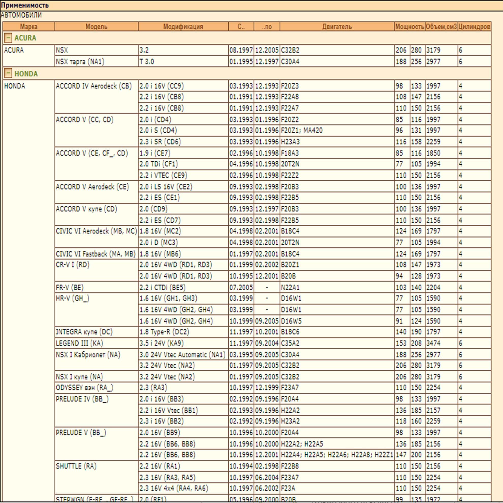Select modification '2.3 i SR (CD6)'
This screenshot has height=503, width=503.
pyautogui.click(x=183, y=142)
